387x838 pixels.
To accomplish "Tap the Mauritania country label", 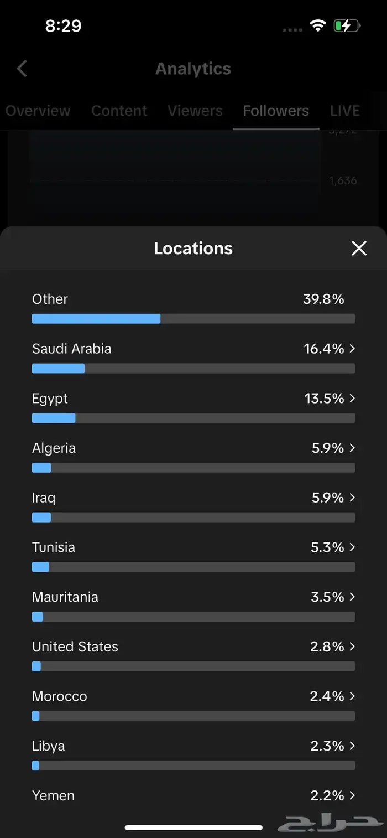I will click(65, 597).
